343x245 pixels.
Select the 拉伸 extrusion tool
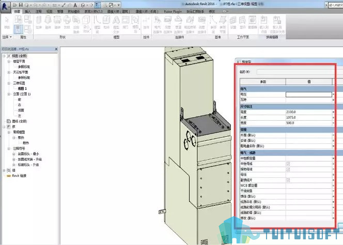pyautogui.click(x=39, y=23)
